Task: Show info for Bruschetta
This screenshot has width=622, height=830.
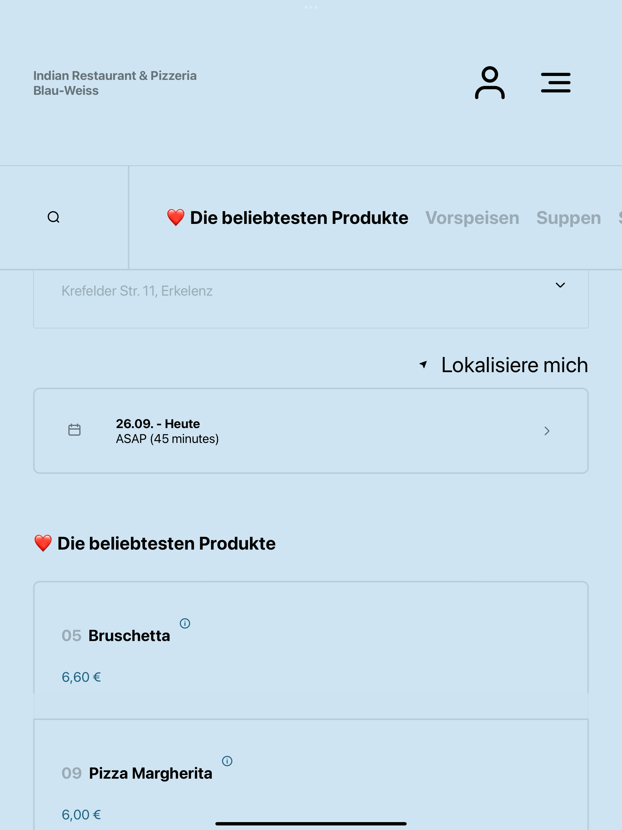Action: coord(185,623)
